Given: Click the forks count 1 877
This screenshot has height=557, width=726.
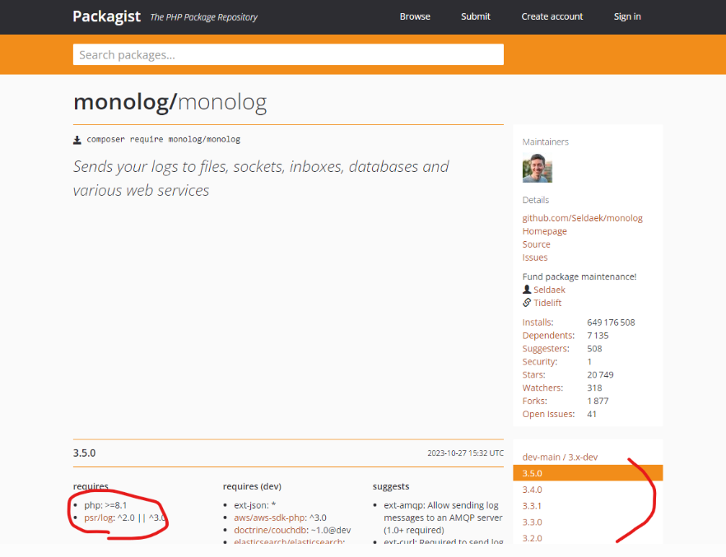Looking at the screenshot, I should click(x=598, y=401).
